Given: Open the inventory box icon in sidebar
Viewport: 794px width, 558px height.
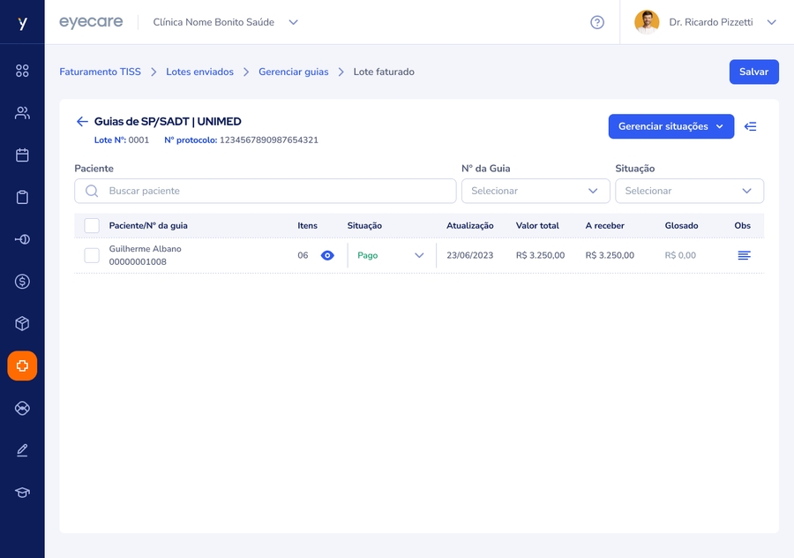Looking at the screenshot, I should click(22, 324).
